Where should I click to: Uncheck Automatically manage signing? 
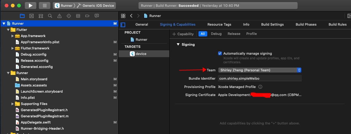tap(220, 53)
